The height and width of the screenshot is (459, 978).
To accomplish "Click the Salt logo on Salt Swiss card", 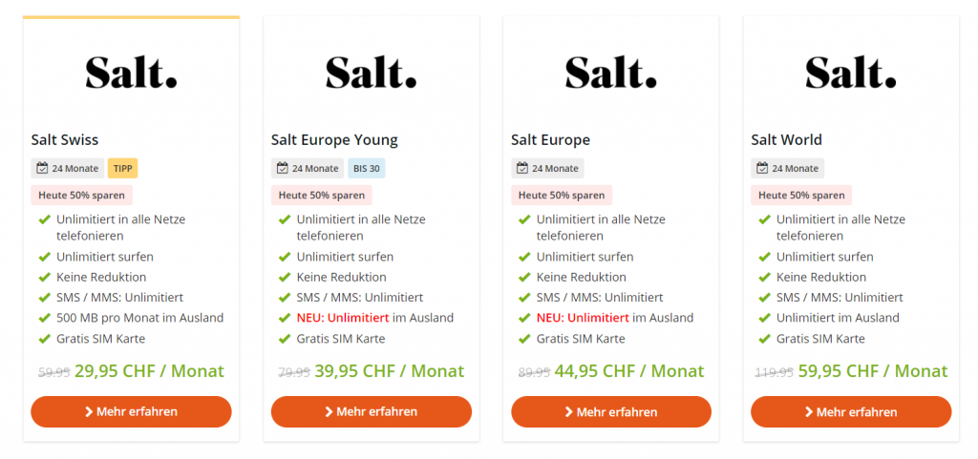I will coord(131,73).
